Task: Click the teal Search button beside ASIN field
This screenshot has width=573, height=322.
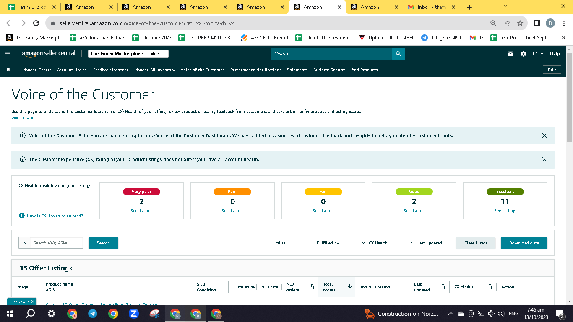Action: tap(103, 243)
